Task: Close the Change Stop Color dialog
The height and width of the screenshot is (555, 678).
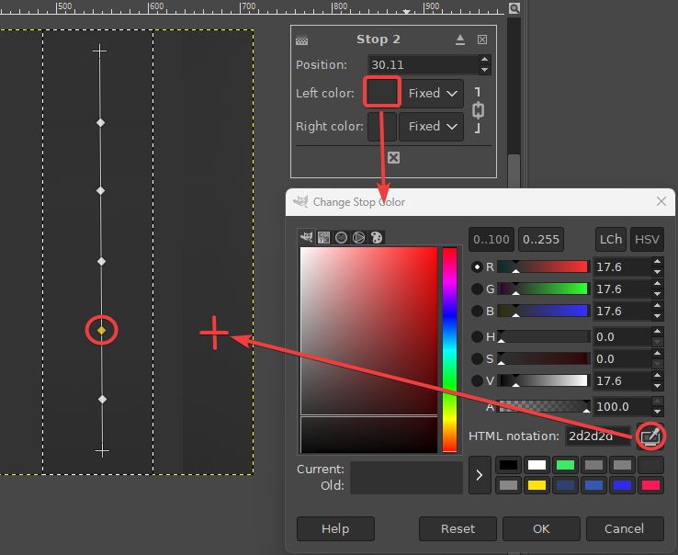Action: point(661,201)
